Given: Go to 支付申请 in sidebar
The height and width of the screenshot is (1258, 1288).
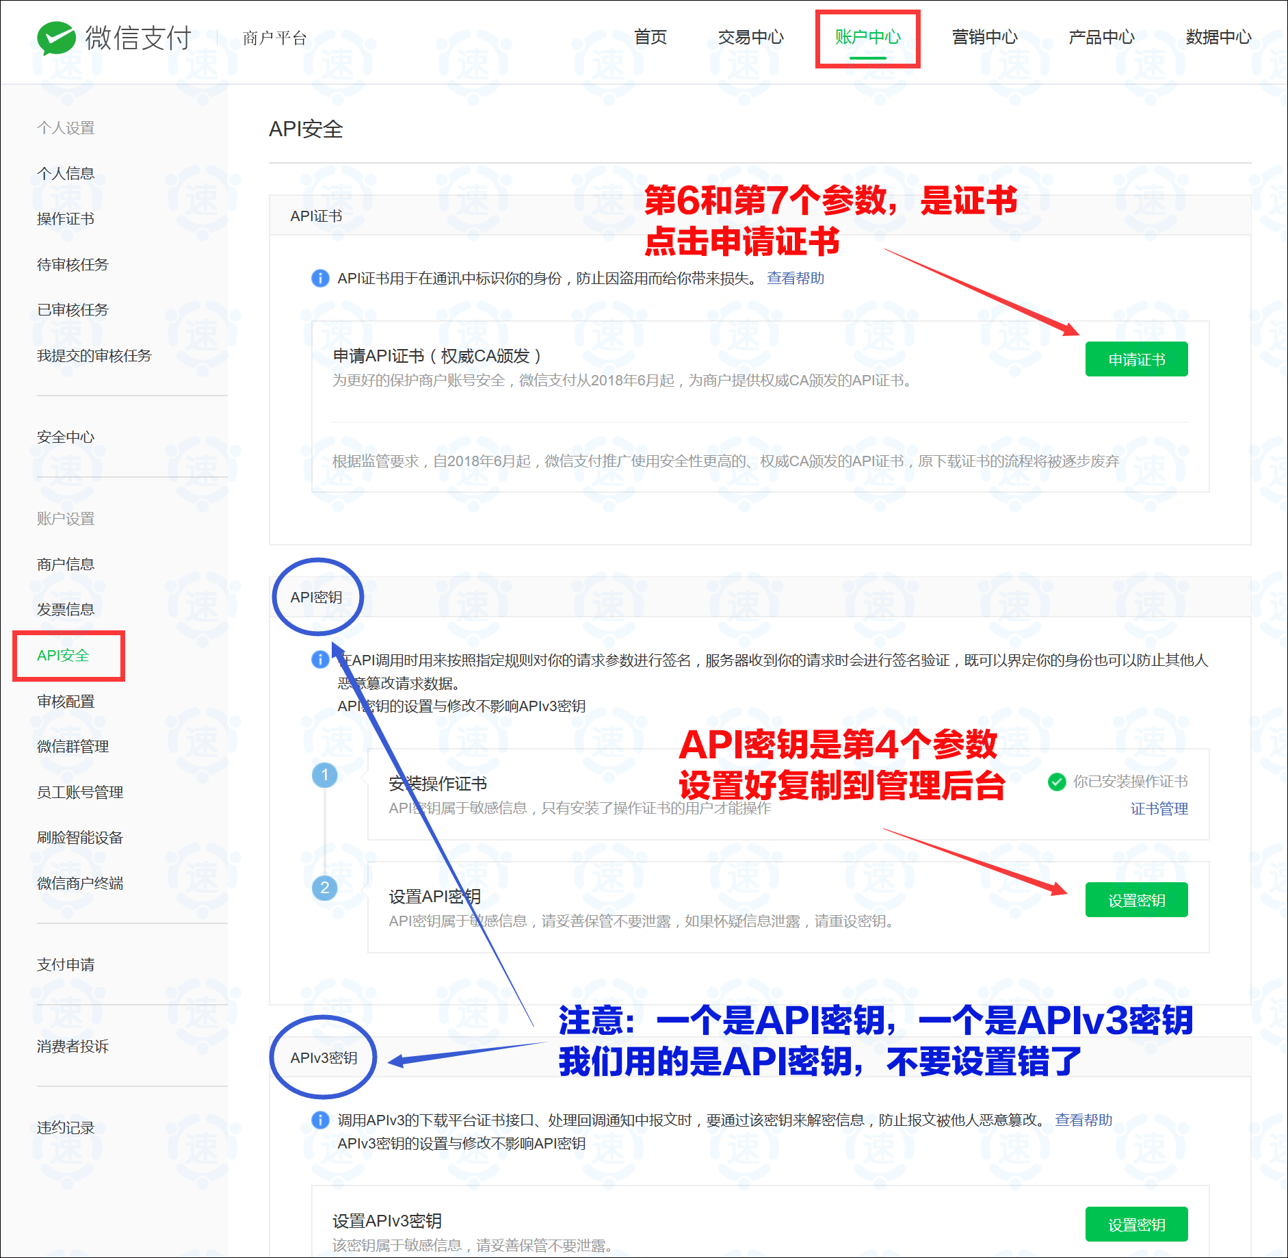Looking at the screenshot, I should click(x=66, y=965).
